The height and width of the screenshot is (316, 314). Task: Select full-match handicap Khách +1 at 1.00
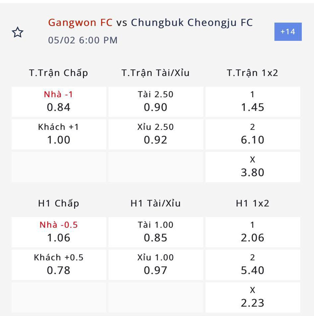59,134
